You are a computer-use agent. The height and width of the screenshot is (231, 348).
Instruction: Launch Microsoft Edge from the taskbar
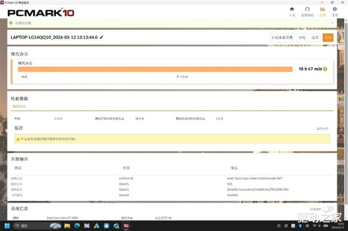click(77, 226)
